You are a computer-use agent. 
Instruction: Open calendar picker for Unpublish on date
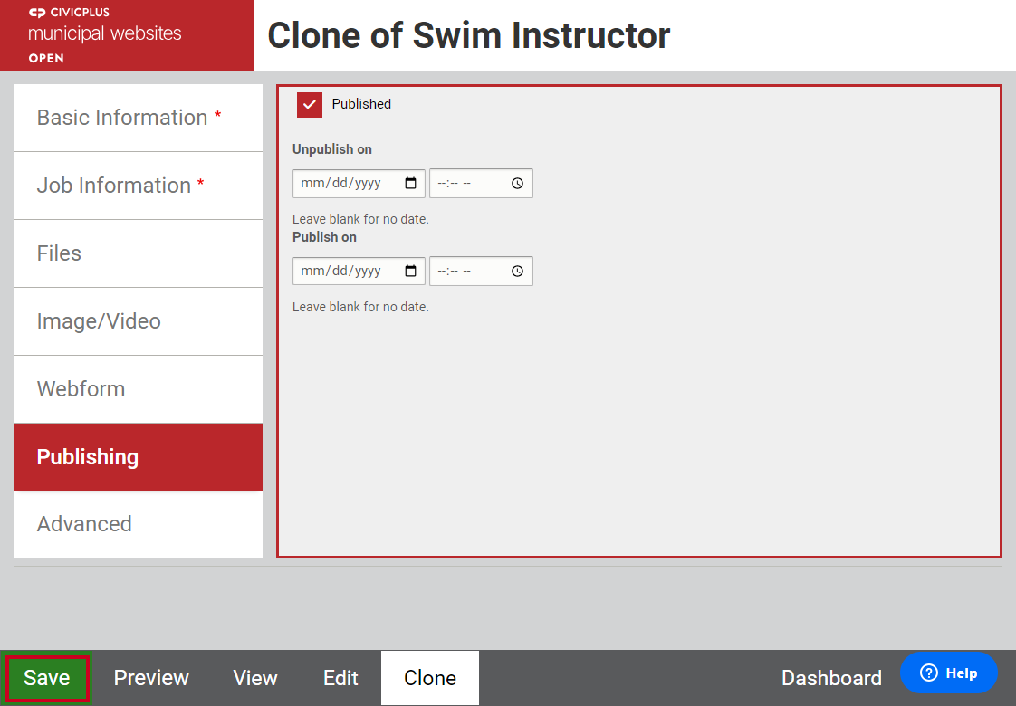(x=410, y=184)
